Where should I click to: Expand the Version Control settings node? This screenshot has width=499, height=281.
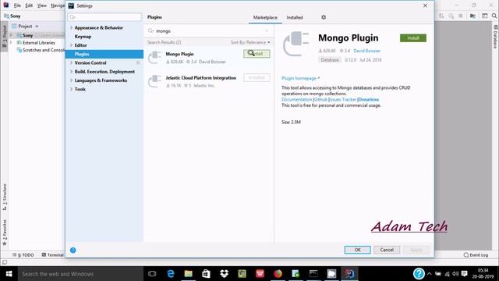click(71, 62)
